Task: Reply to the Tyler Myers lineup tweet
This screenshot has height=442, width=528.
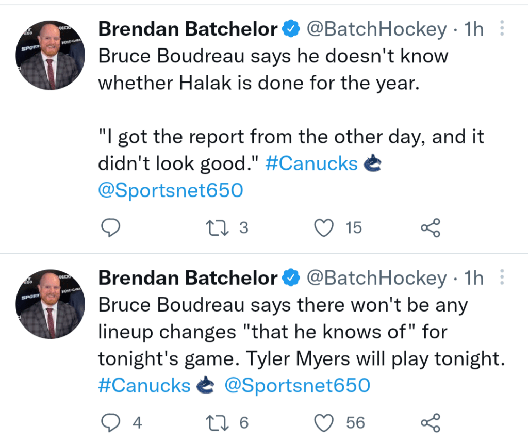Action: (x=111, y=422)
